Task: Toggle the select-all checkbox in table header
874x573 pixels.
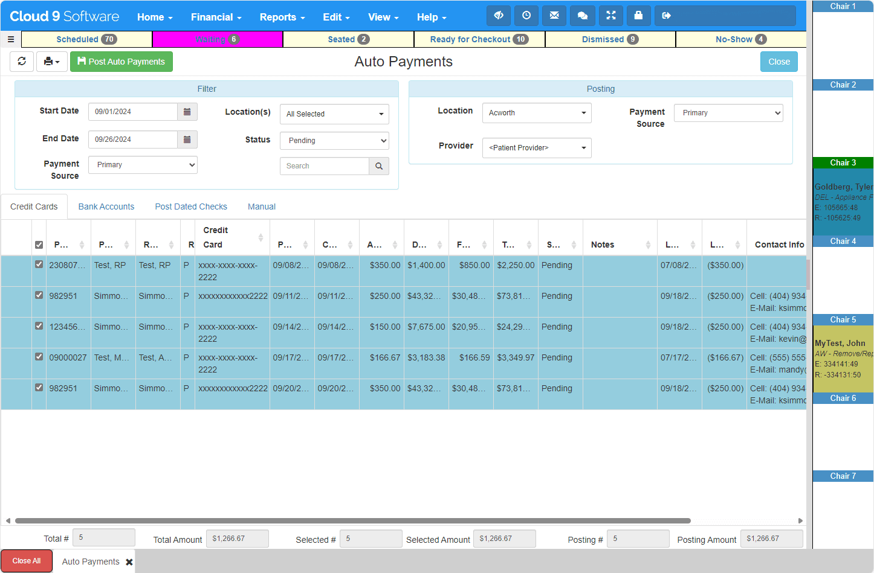Action: point(39,245)
